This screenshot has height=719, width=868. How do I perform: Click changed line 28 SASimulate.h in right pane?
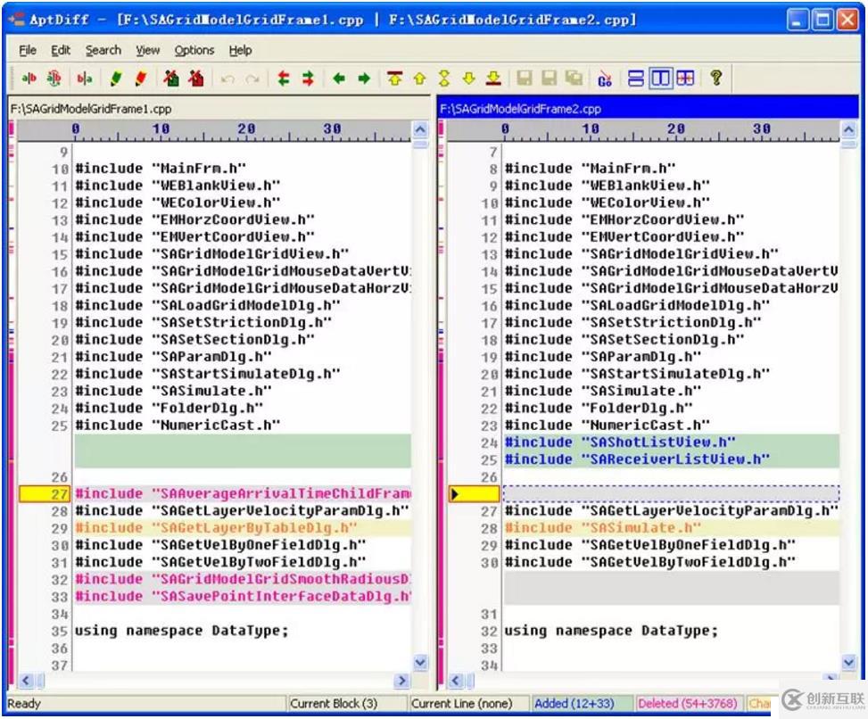[x=672, y=528]
